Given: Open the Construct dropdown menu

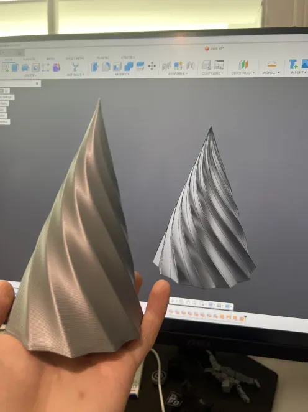Looking at the screenshot, I should [243, 73].
